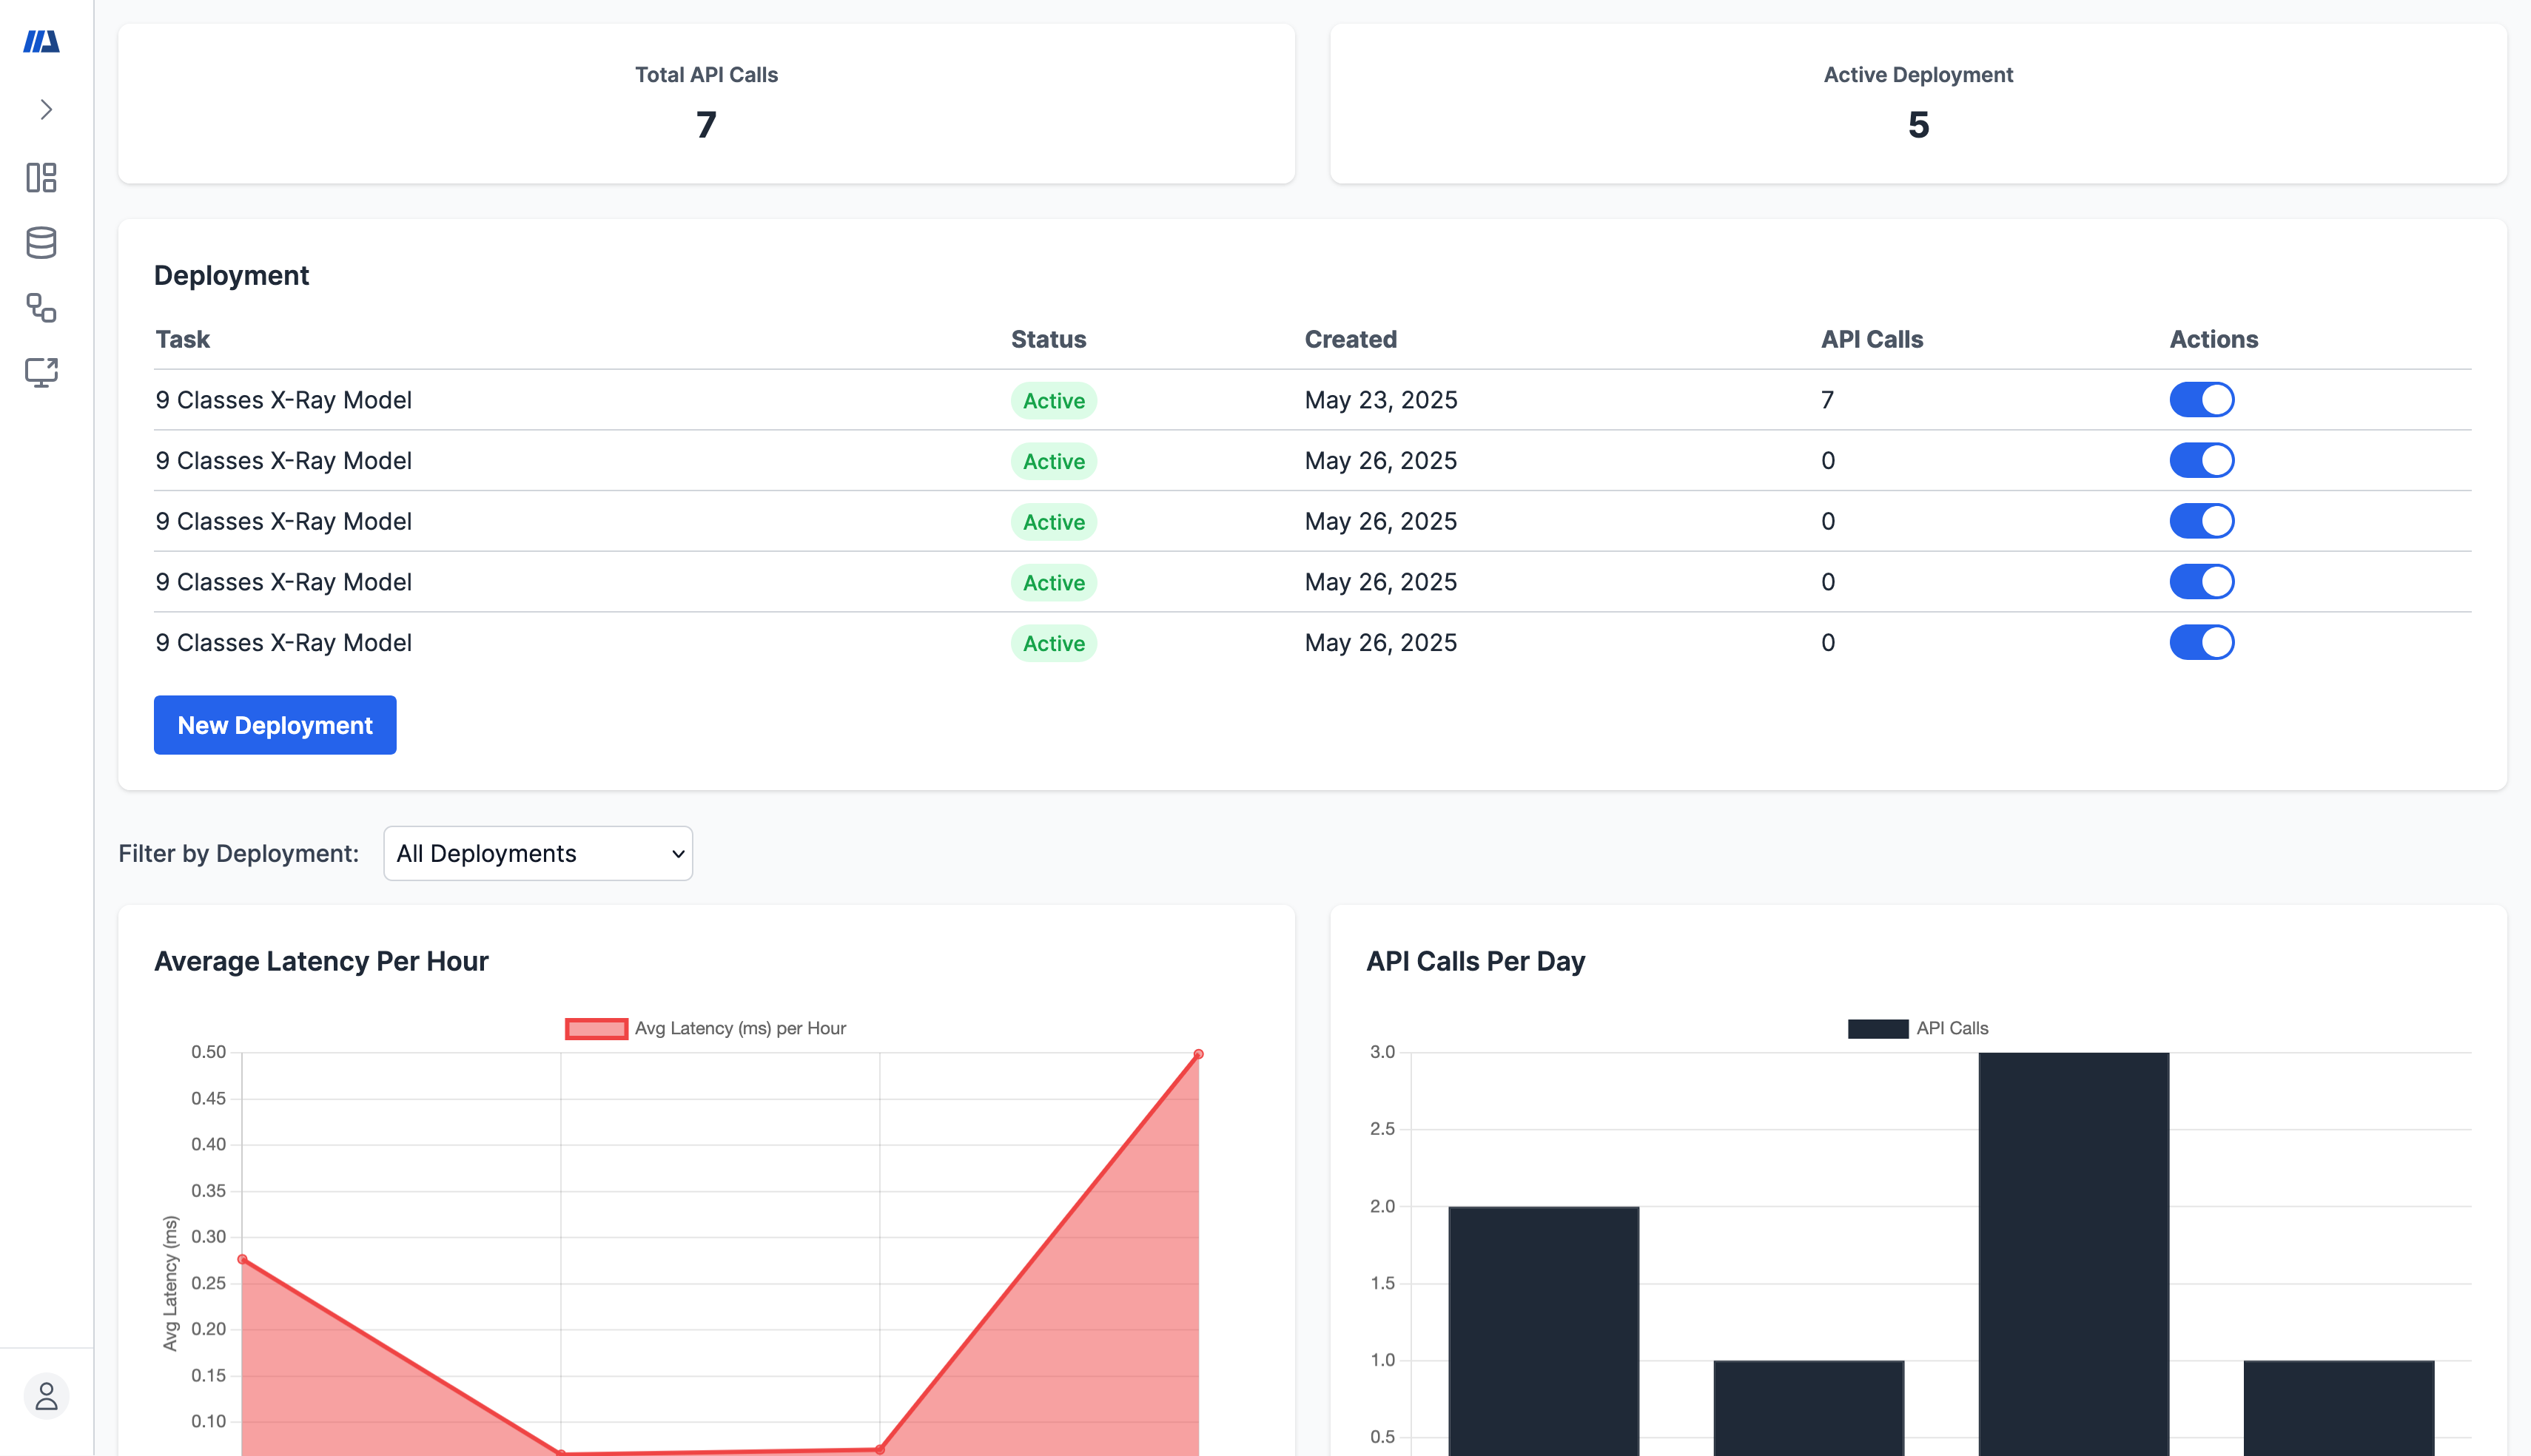
Task: Click Avg Latency legend color swatch
Action: tap(596, 1028)
